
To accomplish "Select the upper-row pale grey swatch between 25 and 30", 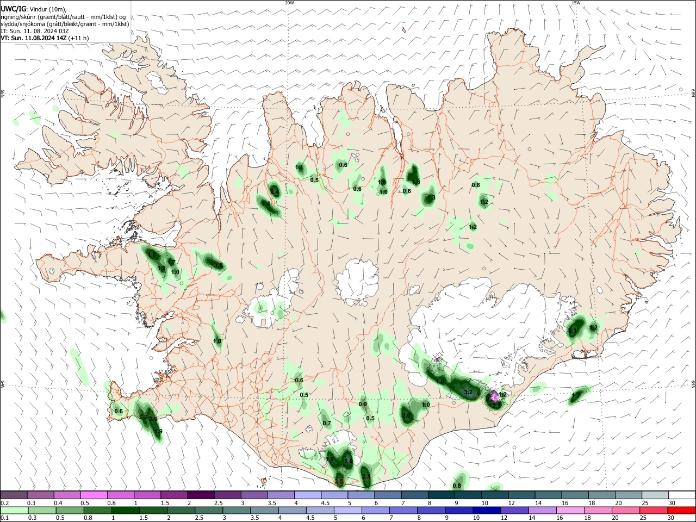I will [655, 495].
